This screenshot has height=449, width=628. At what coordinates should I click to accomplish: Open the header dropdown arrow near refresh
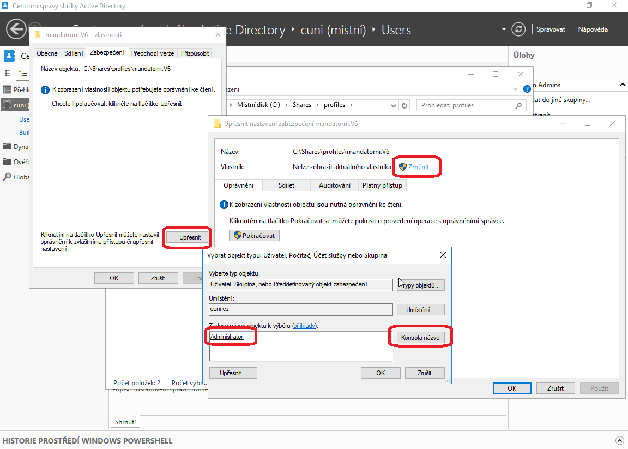[x=503, y=29]
